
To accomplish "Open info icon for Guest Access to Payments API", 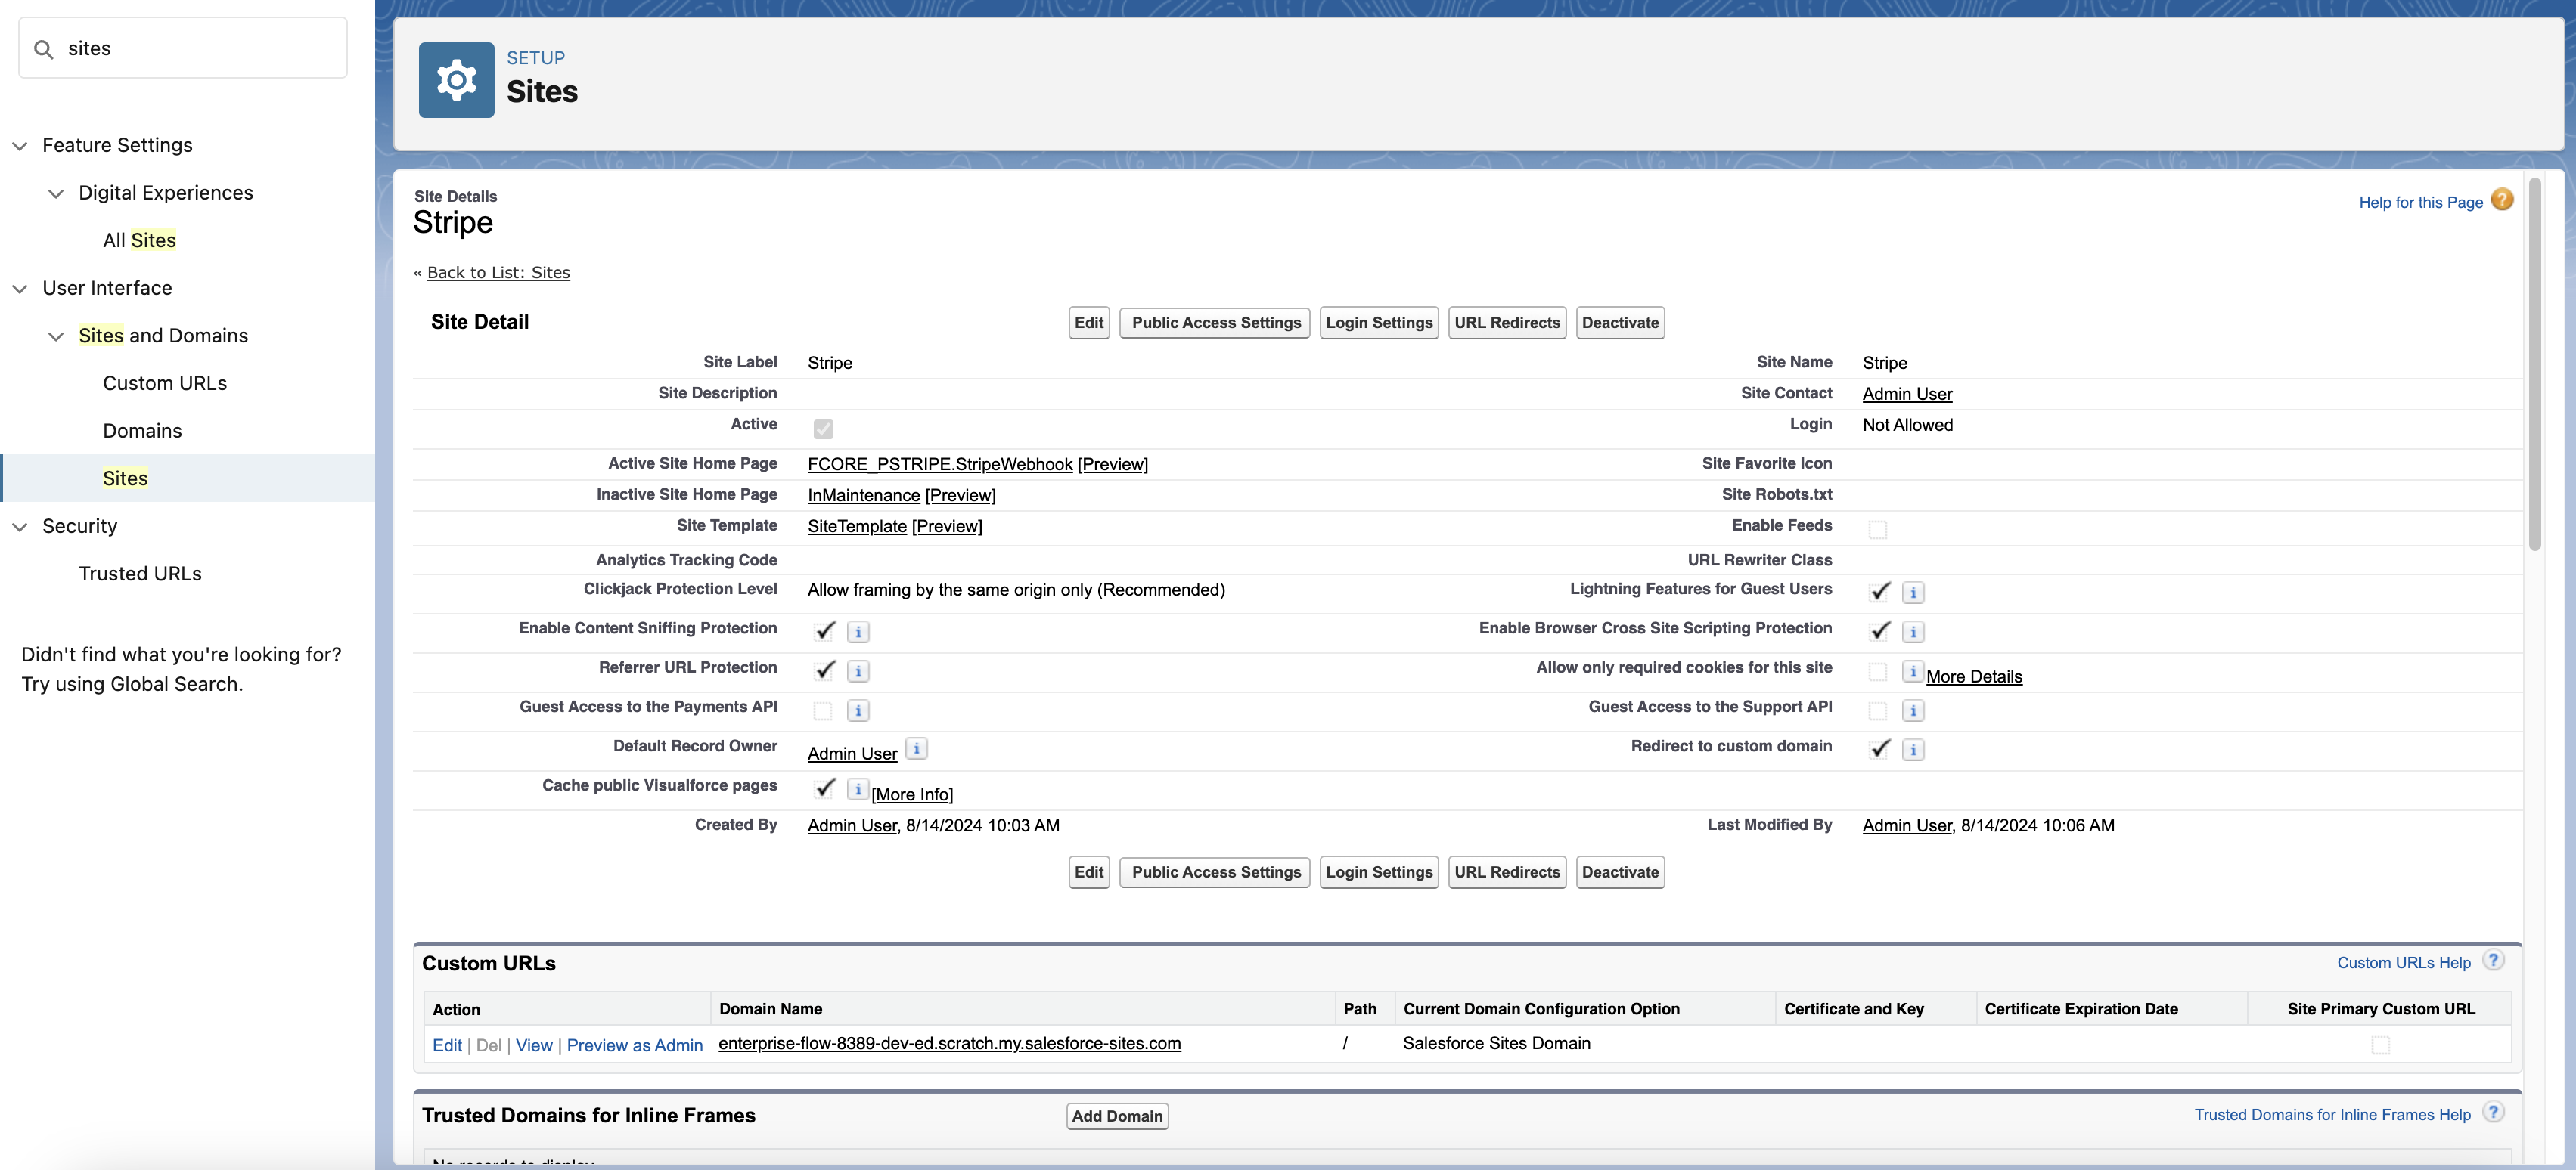I will 858,710.
